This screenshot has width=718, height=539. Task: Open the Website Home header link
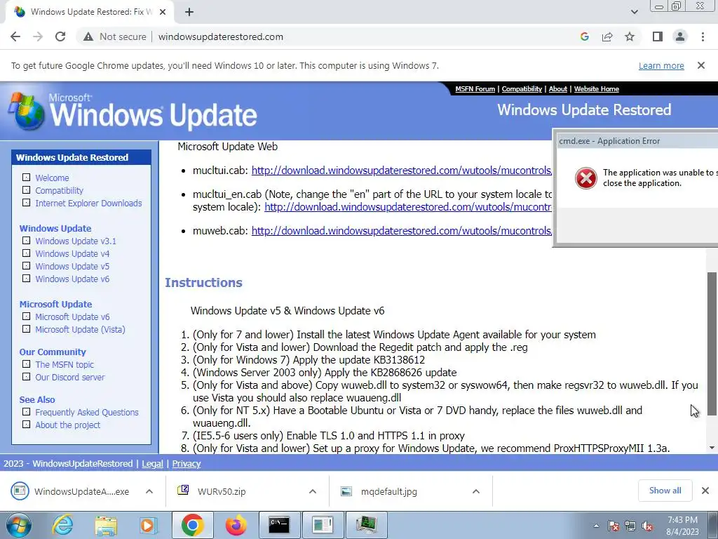(596, 89)
